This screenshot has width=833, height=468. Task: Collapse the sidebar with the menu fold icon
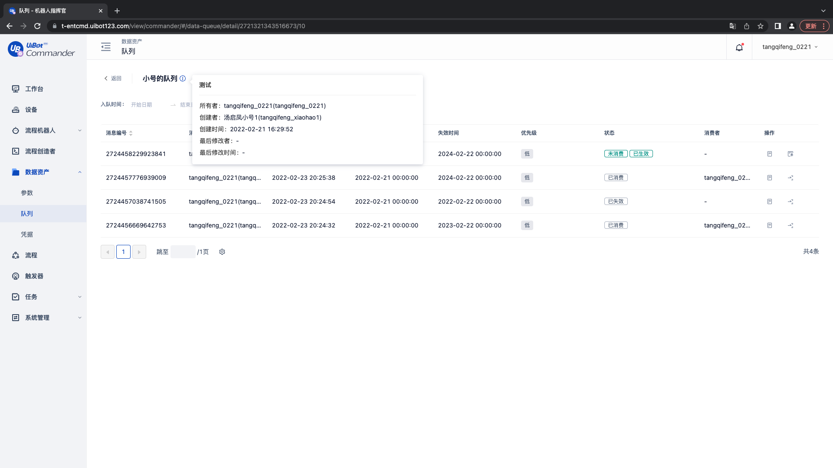106,47
